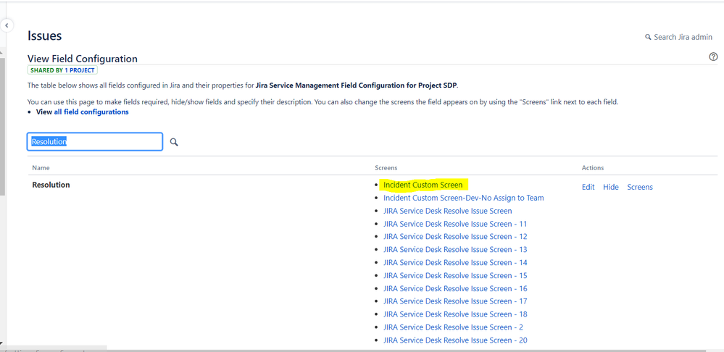
Task: Click the Search Jira admin magnifier field
Action: tap(679, 37)
